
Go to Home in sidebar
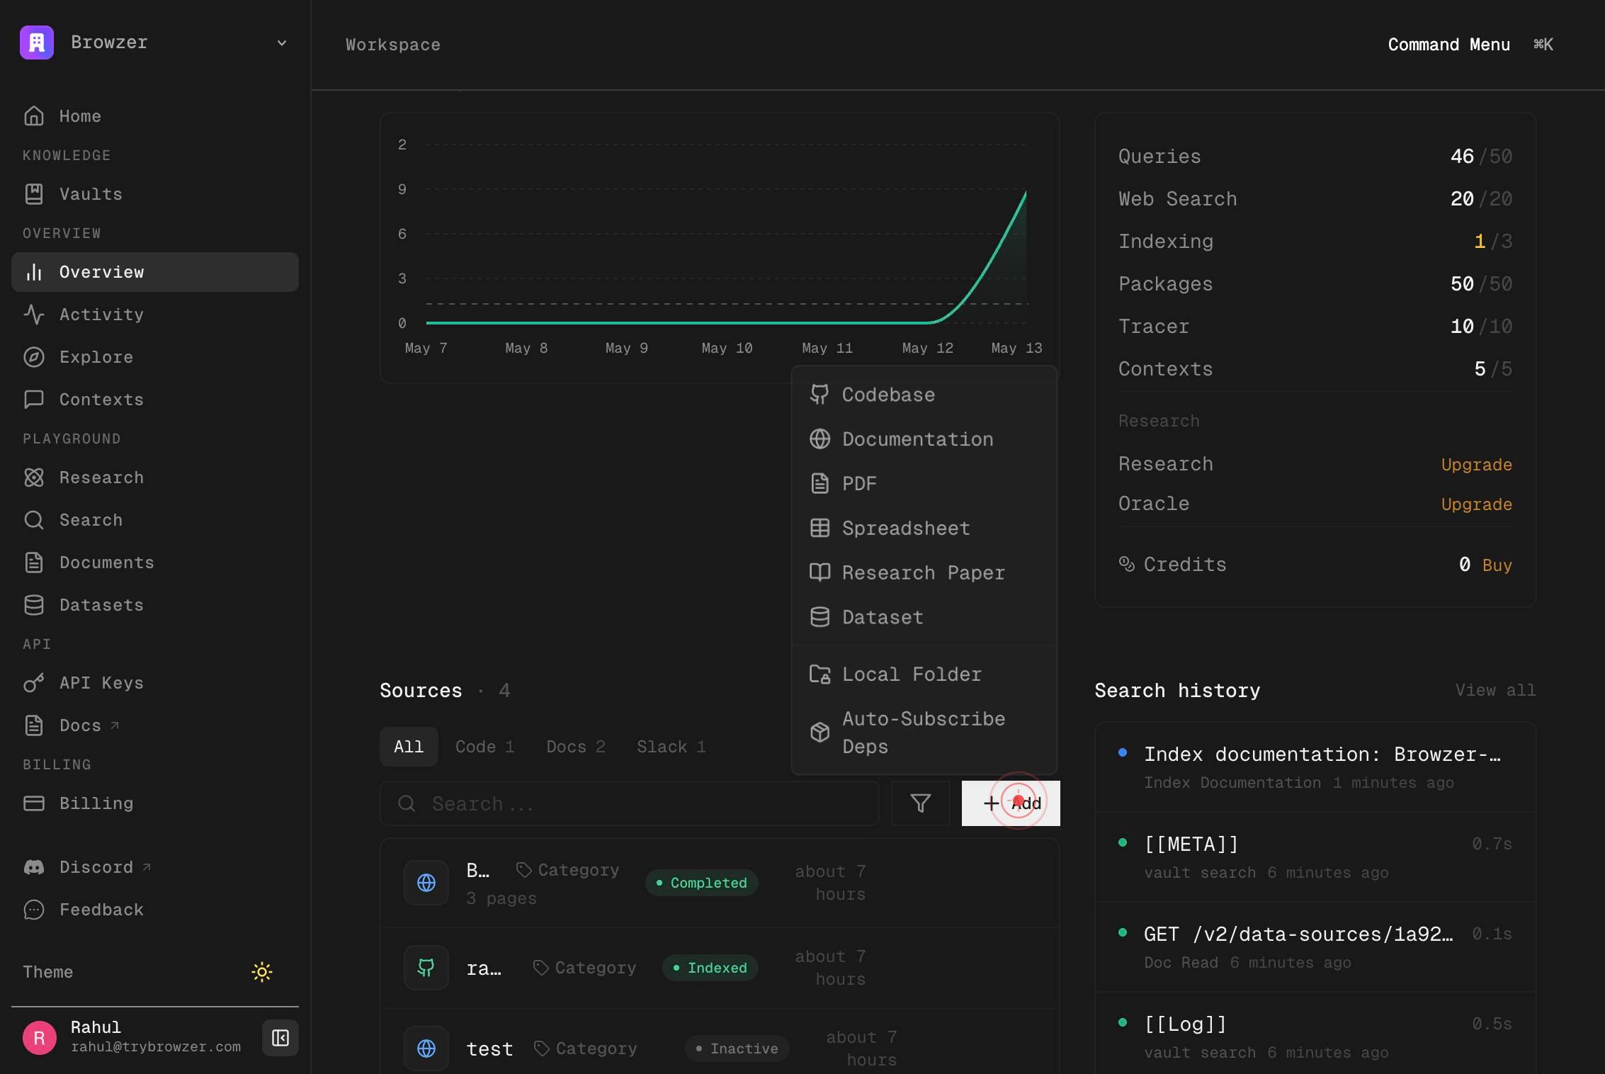pyautogui.click(x=154, y=116)
